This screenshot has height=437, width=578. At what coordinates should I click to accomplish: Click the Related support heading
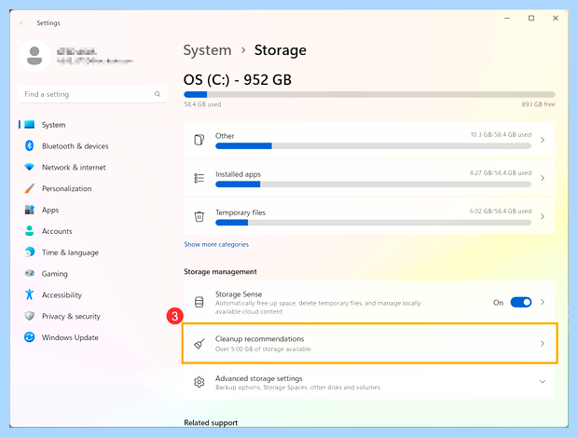point(211,423)
